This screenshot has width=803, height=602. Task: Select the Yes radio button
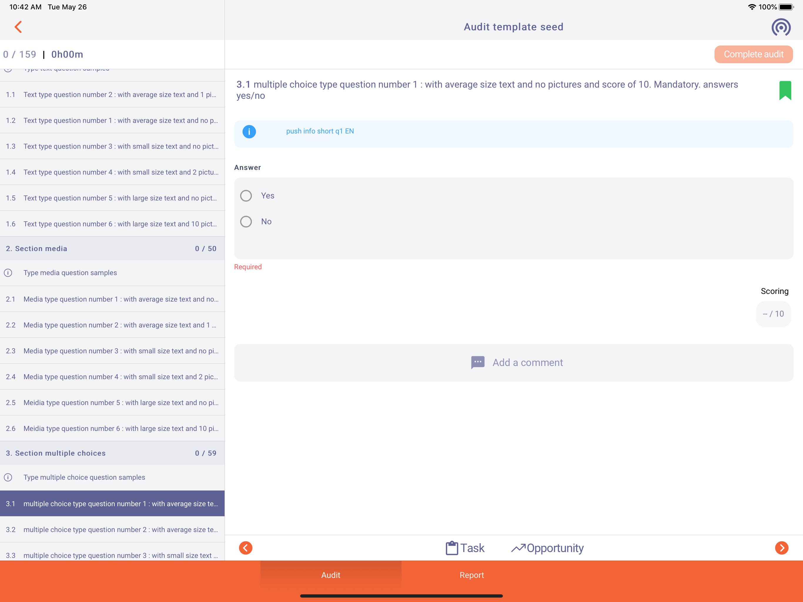pyautogui.click(x=246, y=196)
